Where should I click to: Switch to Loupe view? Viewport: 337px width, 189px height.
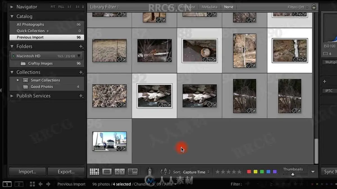107,172
